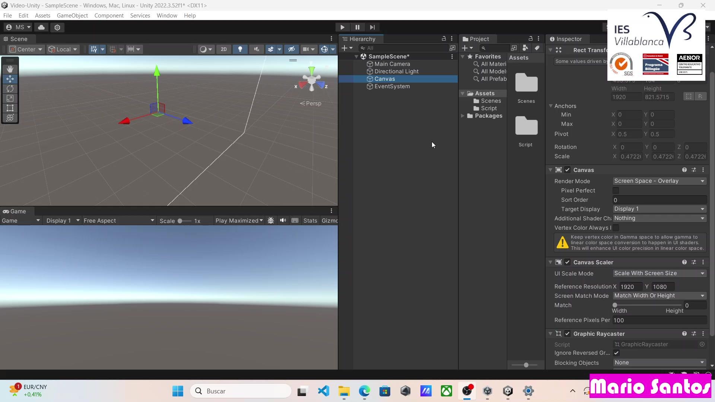Screen dimensions: 715x402
Task: Open Render Mode dropdown
Action: (659, 181)
